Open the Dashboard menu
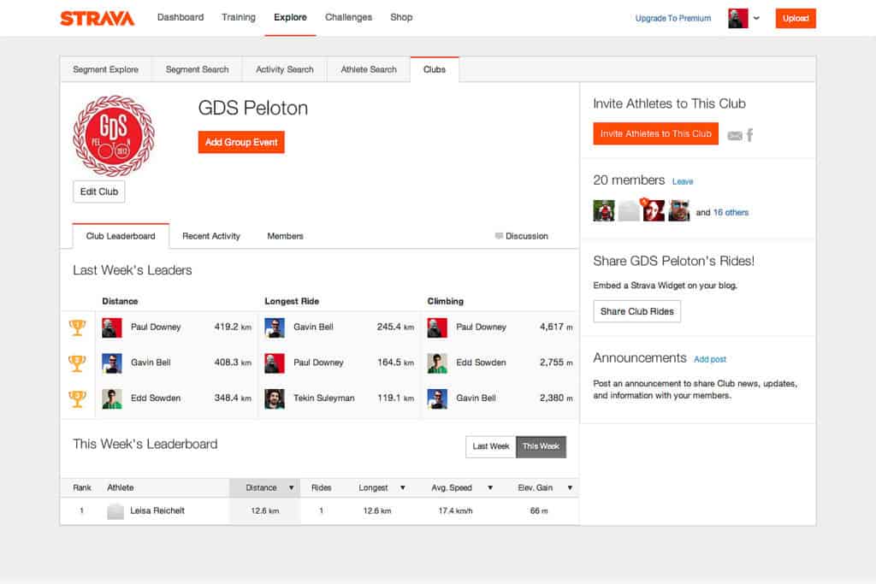Image resolution: width=876 pixels, height=584 pixels. tap(181, 17)
